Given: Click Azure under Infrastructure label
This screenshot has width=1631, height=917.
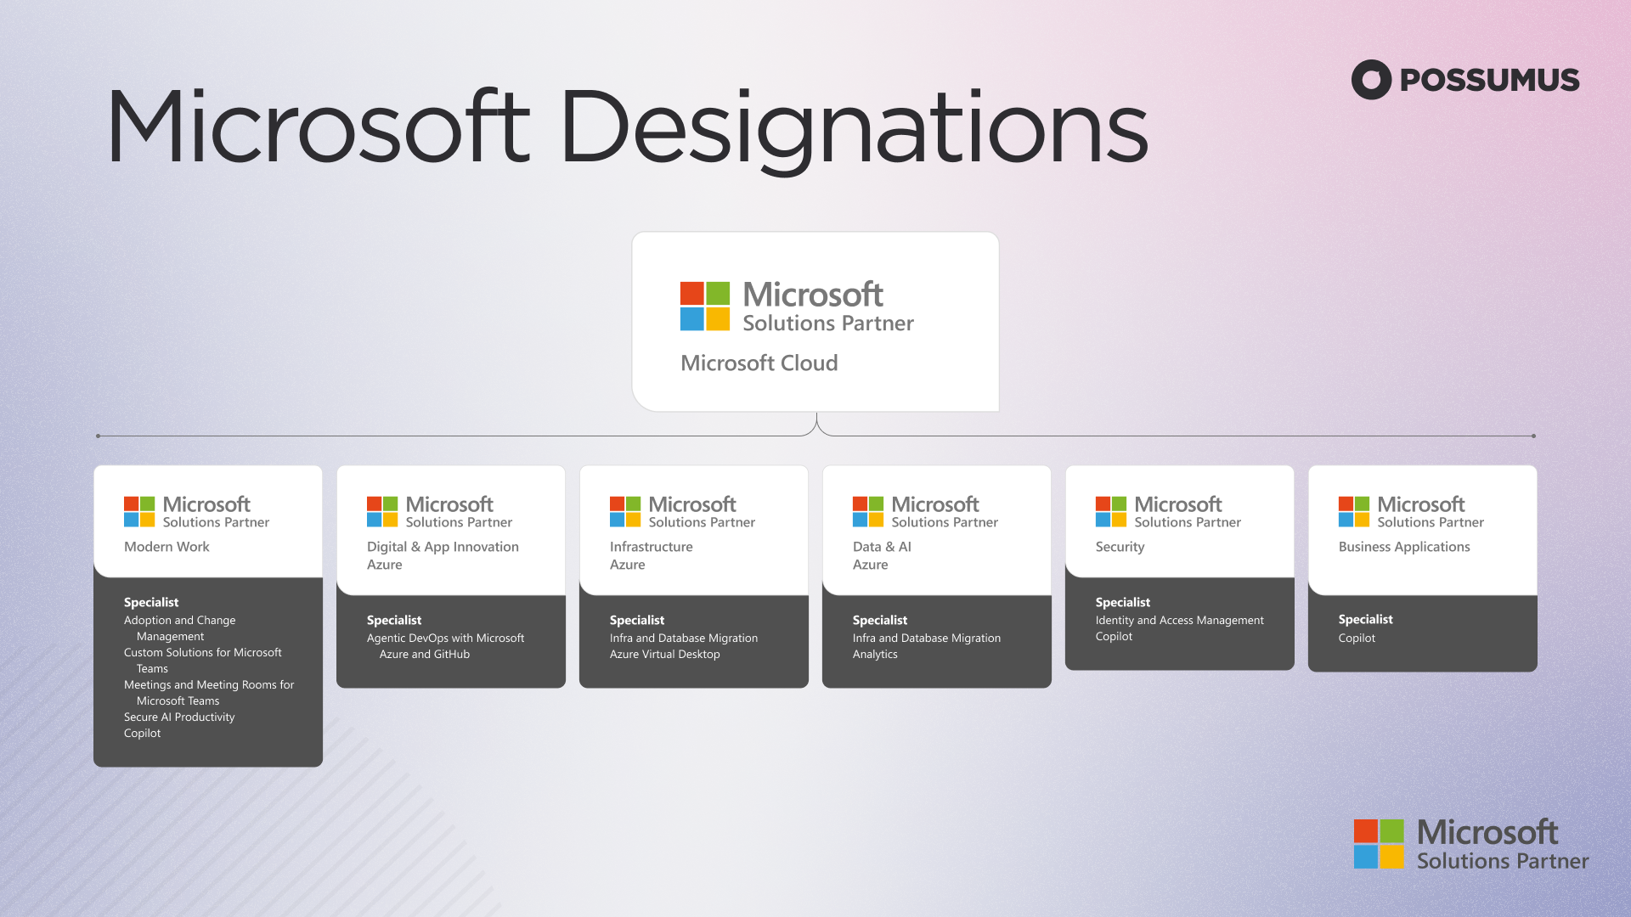Looking at the screenshot, I should [627, 565].
